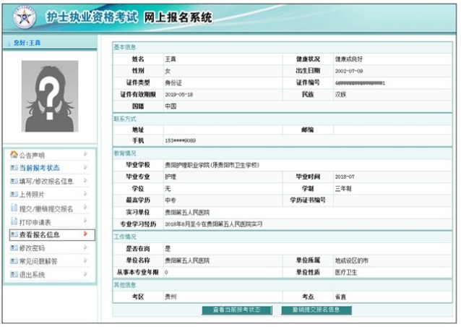Image resolution: width=461 pixels, height=327 pixels.
Task: Click the home icon beside 公告声明
Action: (x=14, y=155)
